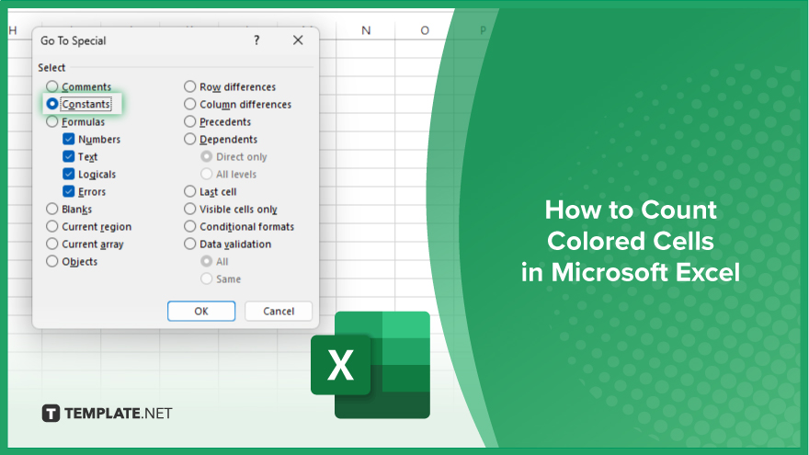The width and height of the screenshot is (809, 455).
Task: Select the All levels option
Action: (x=206, y=174)
